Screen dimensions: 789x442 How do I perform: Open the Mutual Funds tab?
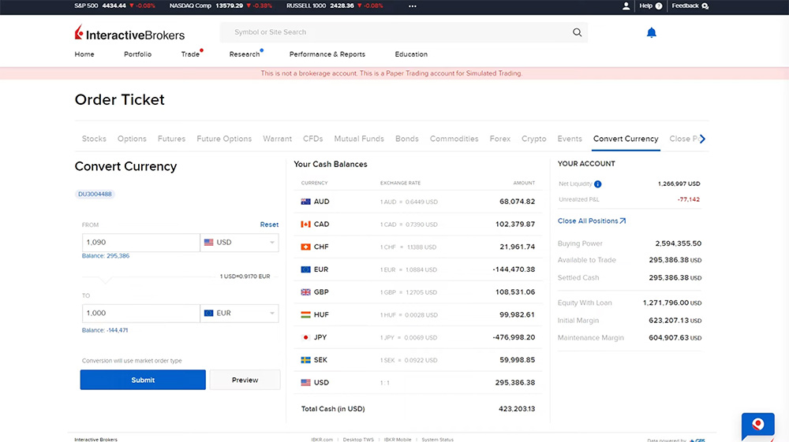359,139
